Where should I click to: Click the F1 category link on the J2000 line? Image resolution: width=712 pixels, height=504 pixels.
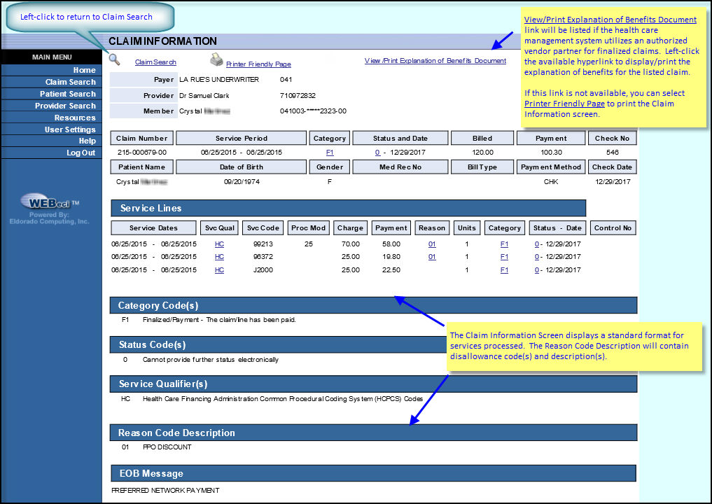click(x=504, y=270)
